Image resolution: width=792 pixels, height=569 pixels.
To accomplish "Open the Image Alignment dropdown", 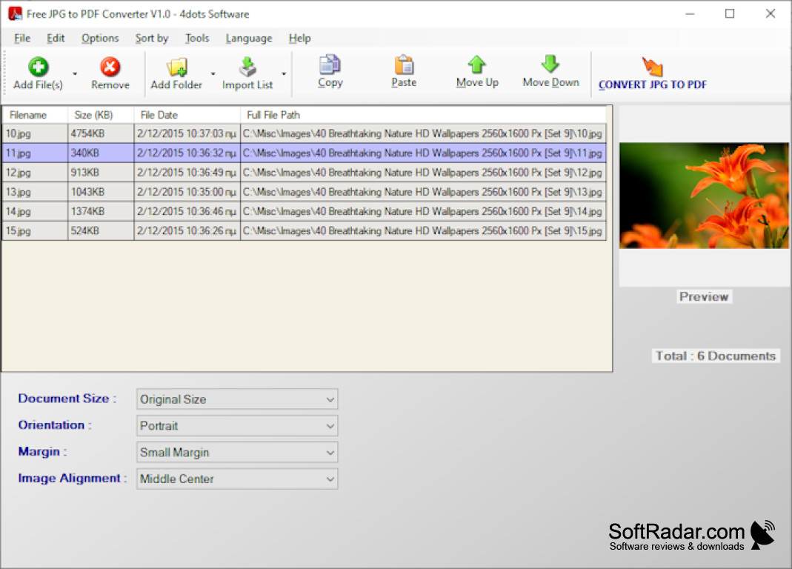I will point(236,479).
